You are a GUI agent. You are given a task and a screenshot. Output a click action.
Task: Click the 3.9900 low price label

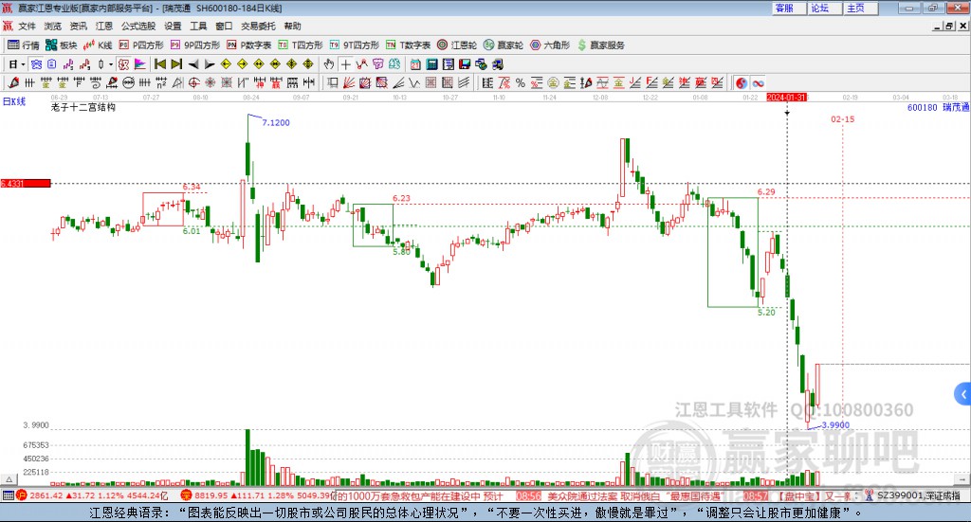tap(835, 425)
